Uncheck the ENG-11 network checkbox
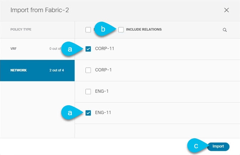 coord(88,113)
